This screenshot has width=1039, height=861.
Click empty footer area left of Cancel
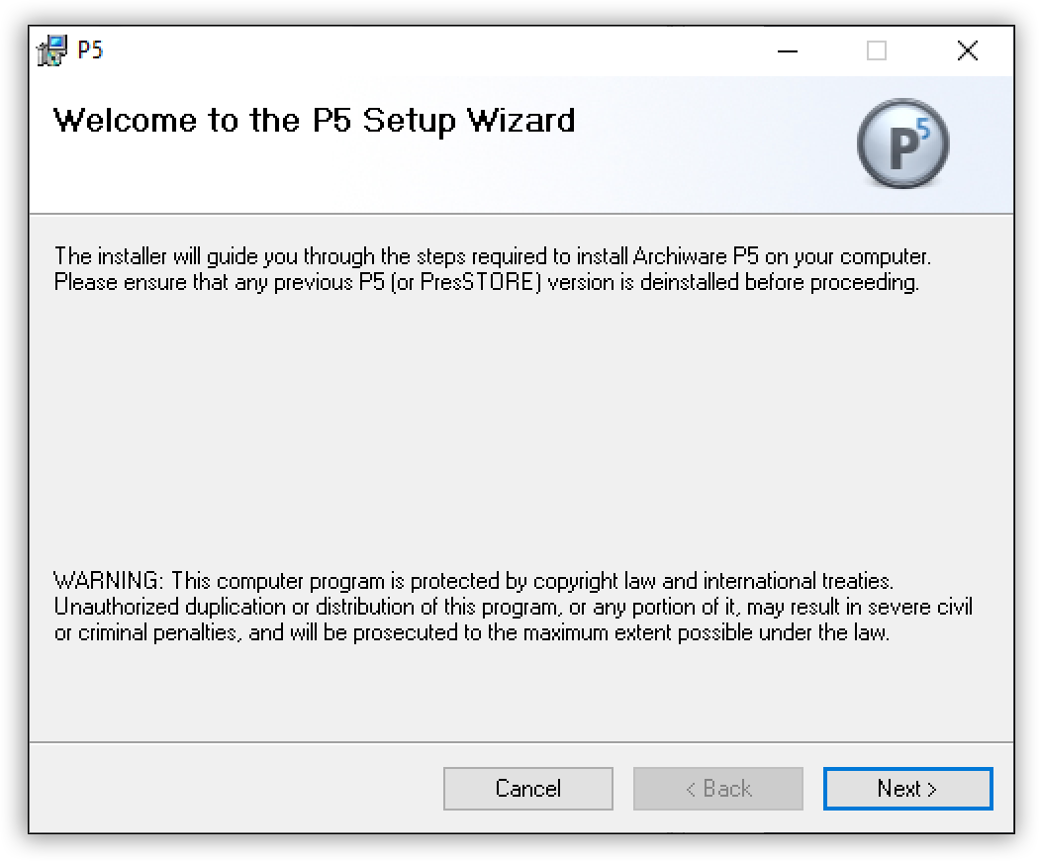[x=228, y=789]
